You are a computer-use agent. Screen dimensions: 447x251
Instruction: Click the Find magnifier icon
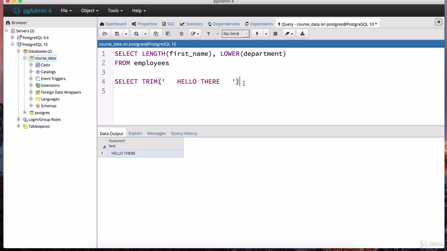point(136,34)
